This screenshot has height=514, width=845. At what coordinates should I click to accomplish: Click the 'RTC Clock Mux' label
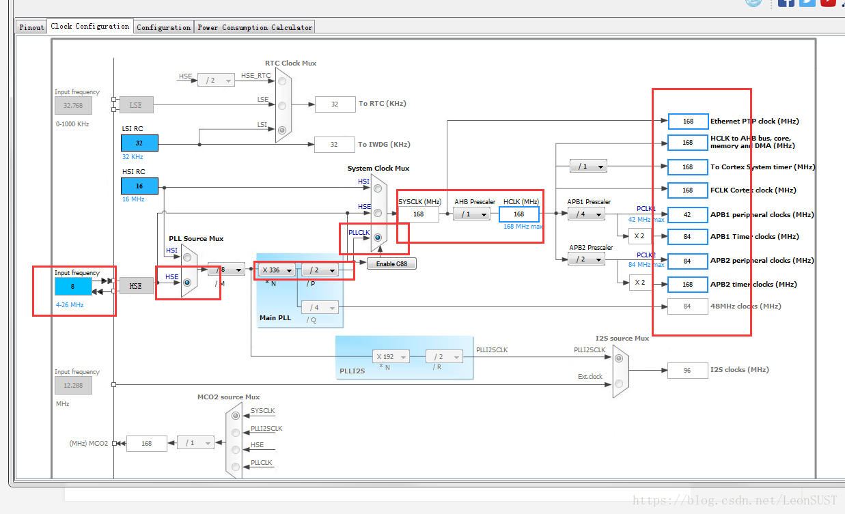point(291,63)
